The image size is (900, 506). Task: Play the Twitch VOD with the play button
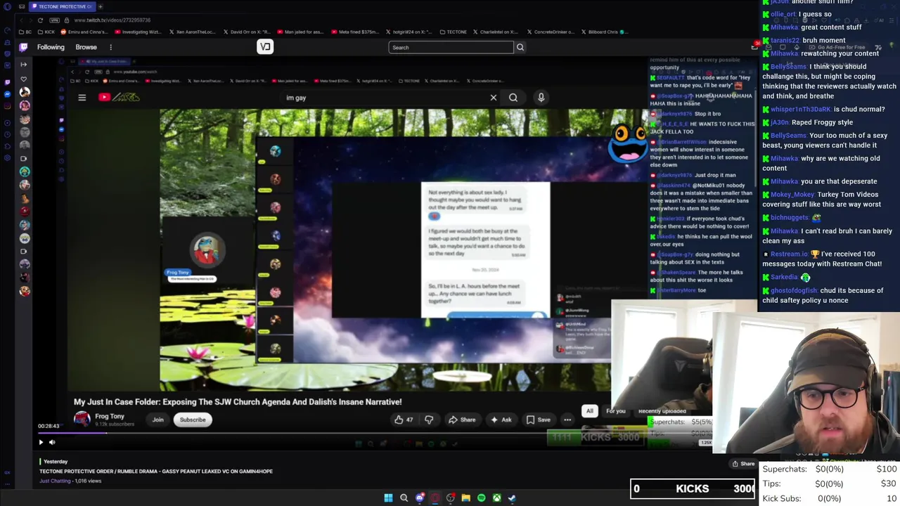[41, 442]
